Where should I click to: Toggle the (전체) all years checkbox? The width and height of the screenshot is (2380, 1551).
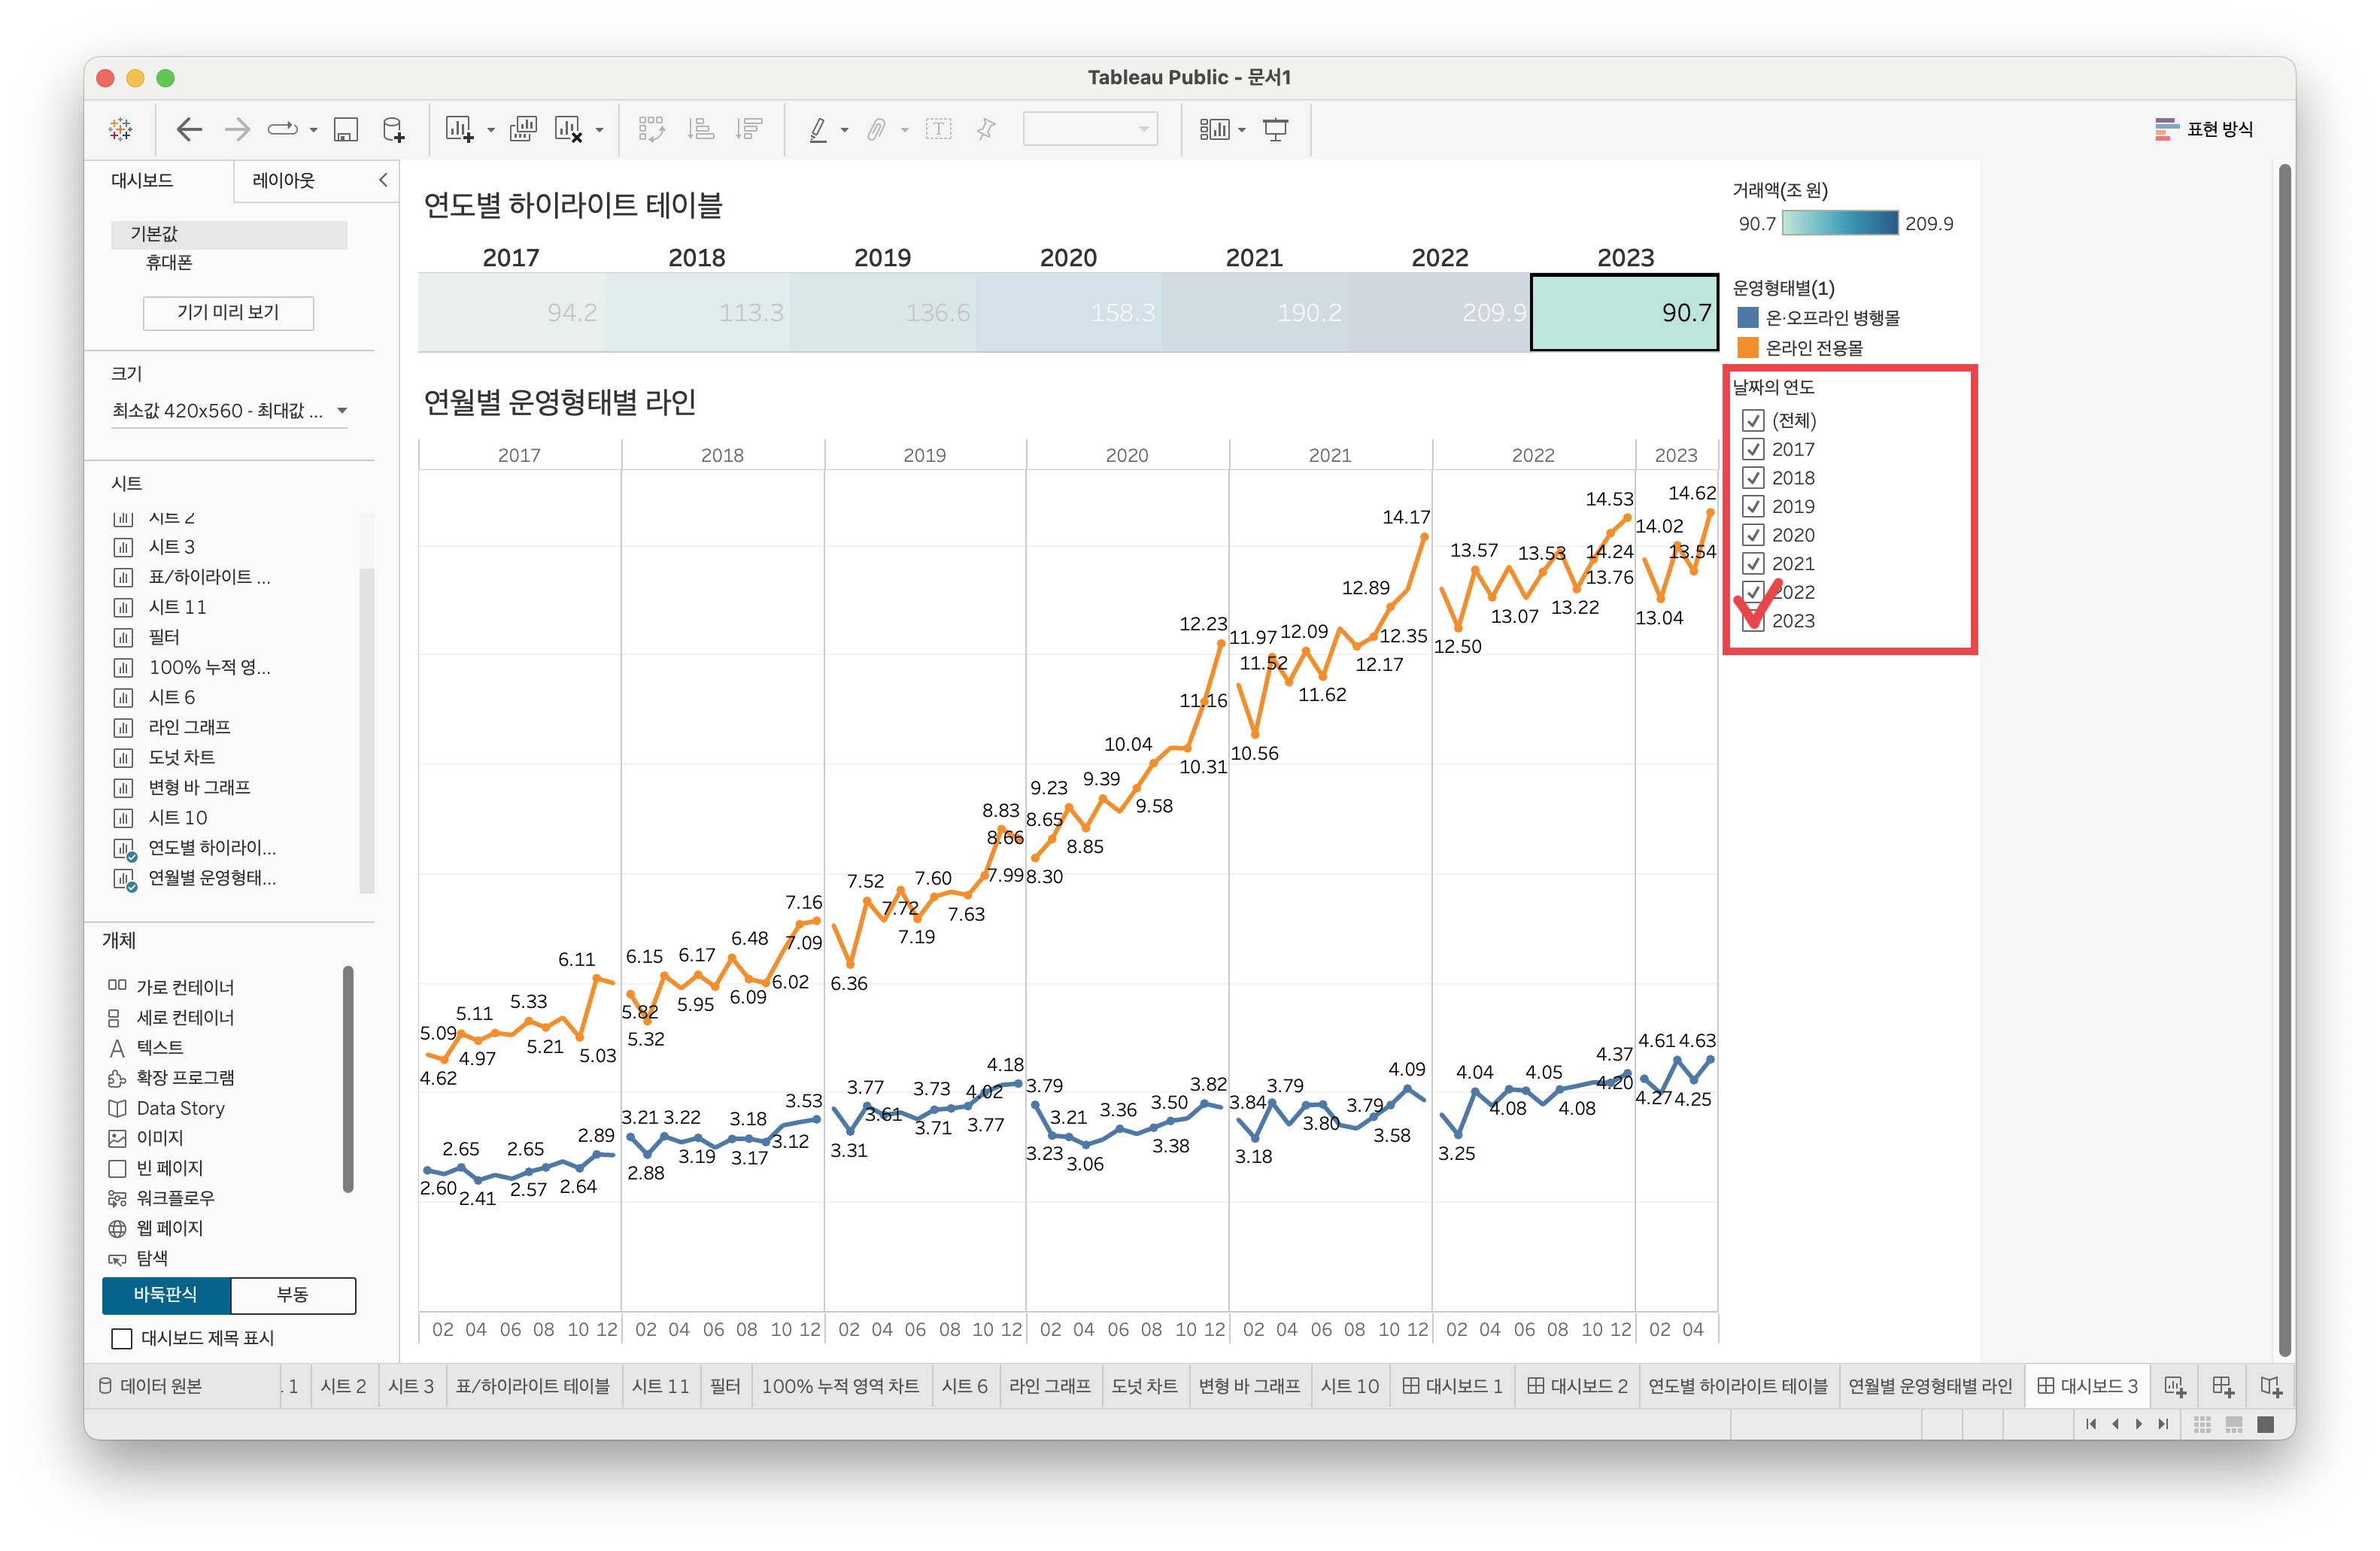click(1752, 420)
